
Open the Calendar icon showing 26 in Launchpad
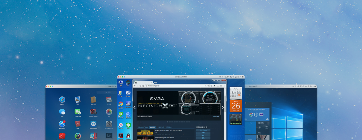coord(109,100)
